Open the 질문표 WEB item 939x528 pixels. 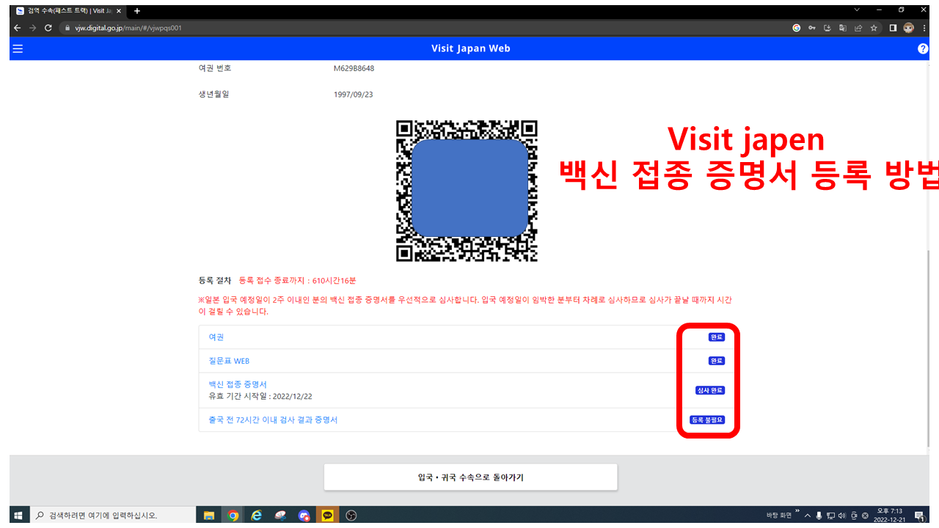(229, 361)
